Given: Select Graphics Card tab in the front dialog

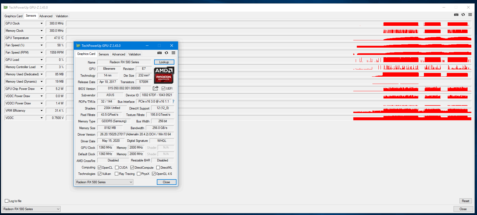Looking at the screenshot, I should (86, 54).
